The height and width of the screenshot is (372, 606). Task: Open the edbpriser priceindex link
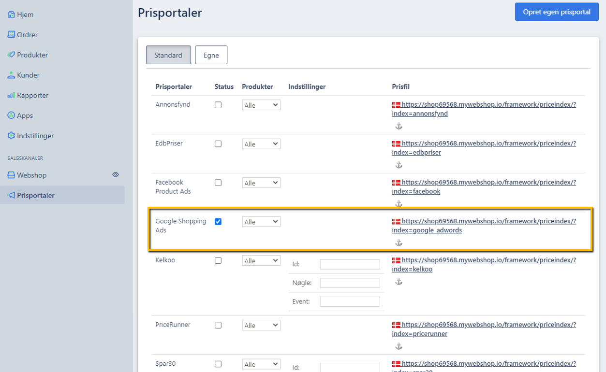pyautogui.click(x=484, y=148)
